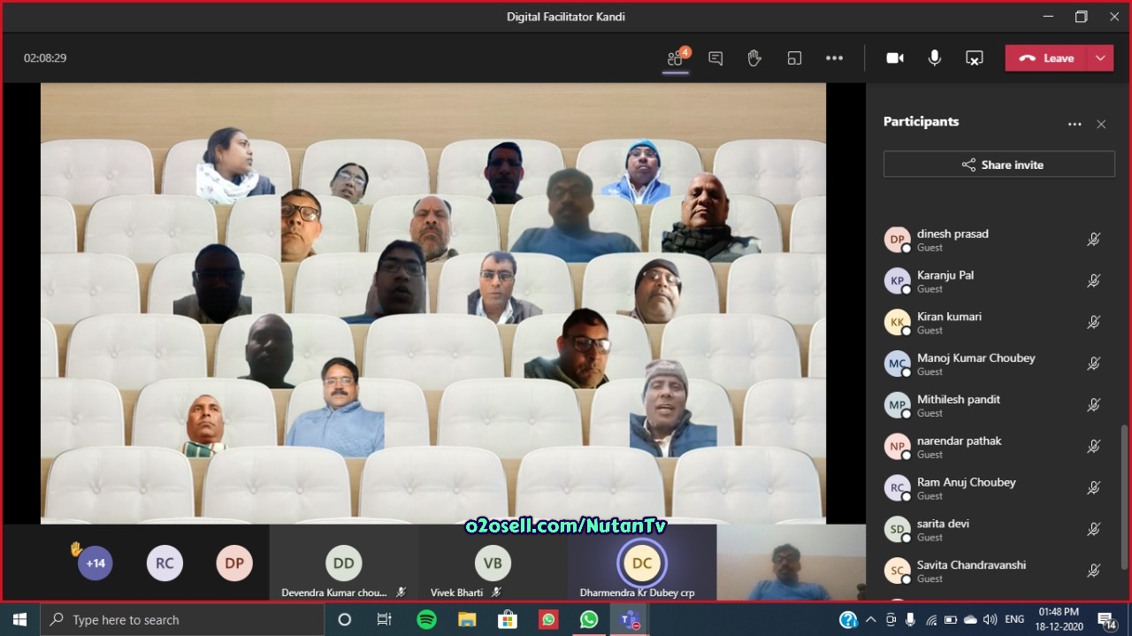
Task: Open WhatsApp from the taskbar
Action: click(589, 620)
